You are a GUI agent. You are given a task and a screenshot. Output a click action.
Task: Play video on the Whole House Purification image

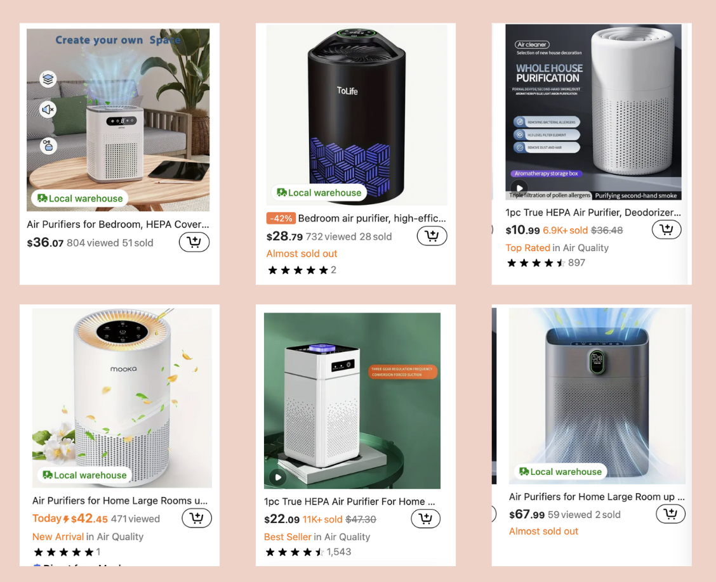pos(519,188)
